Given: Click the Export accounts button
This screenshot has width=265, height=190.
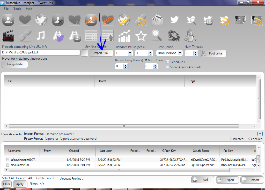Looking at the screenshot, I should [x=227, y=180].
